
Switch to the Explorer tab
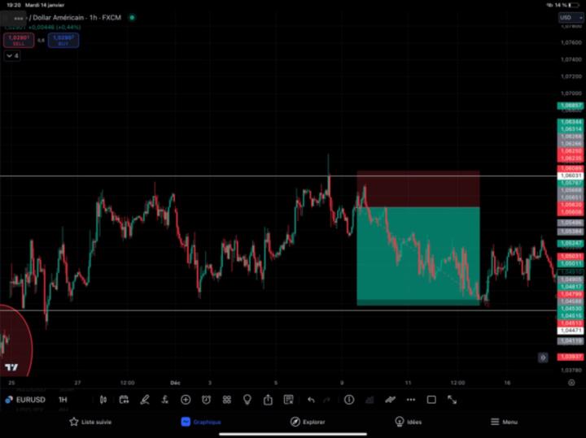[308, 422]
